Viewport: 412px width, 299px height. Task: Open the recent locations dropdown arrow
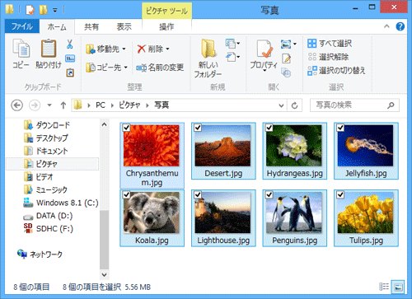point(49,105)
